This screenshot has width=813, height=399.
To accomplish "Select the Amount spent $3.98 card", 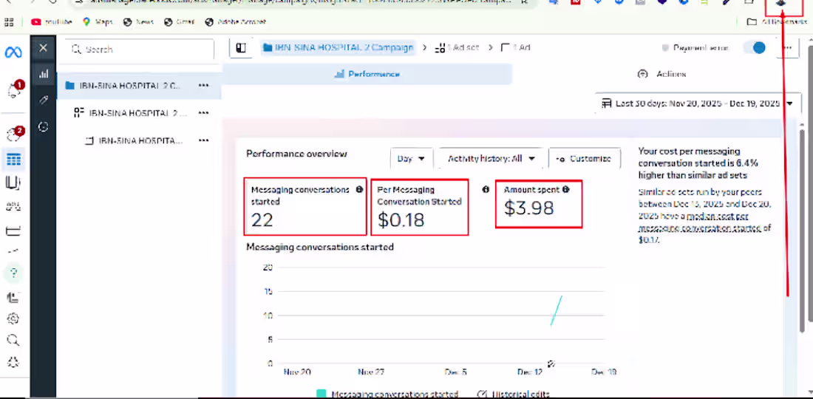I will 538,204.
